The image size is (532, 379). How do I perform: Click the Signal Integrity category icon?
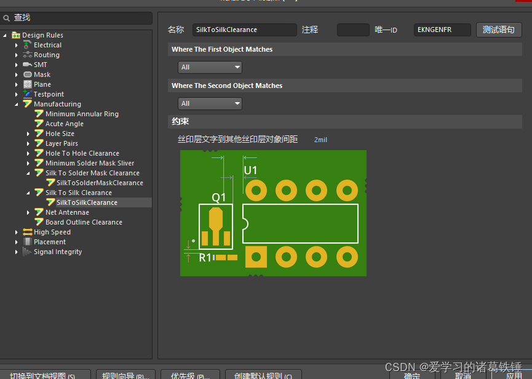click(28, 252)
